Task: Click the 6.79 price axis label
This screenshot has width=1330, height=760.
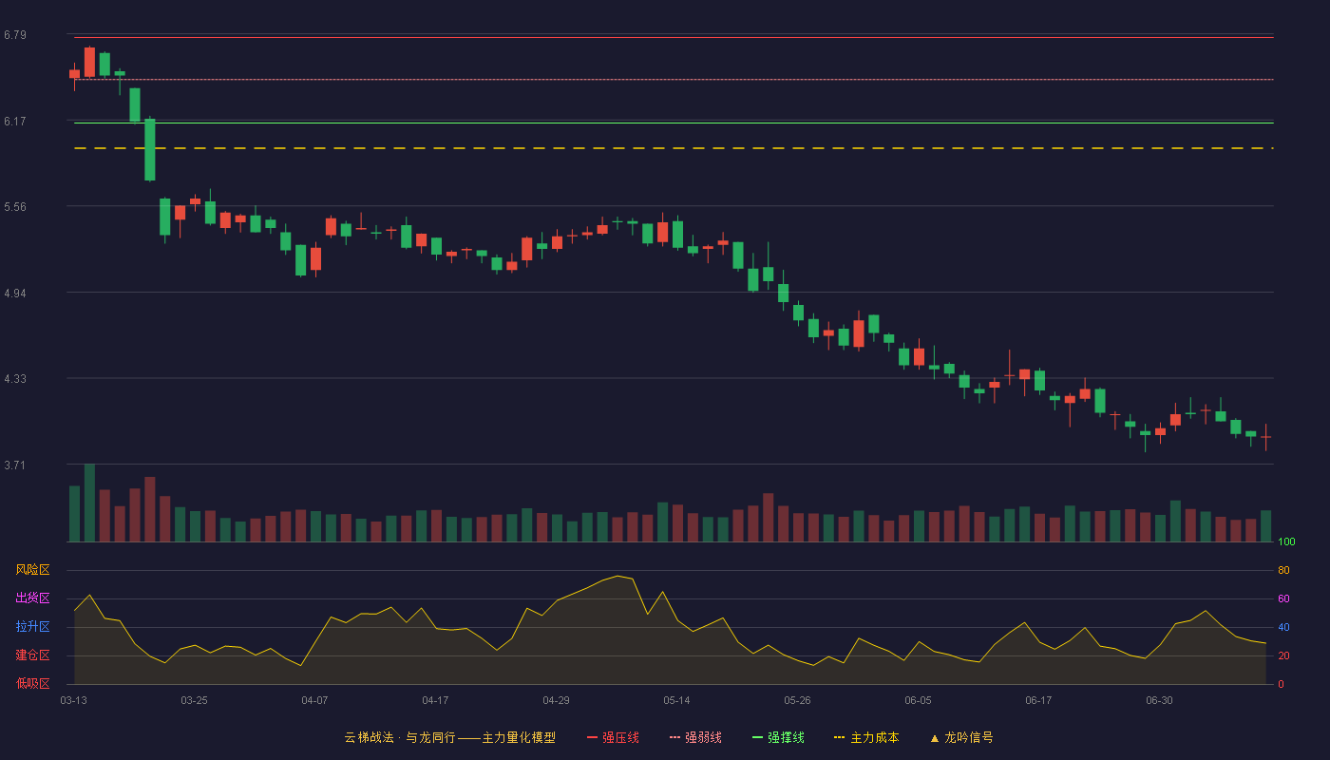Action: (x=15, y=35)
